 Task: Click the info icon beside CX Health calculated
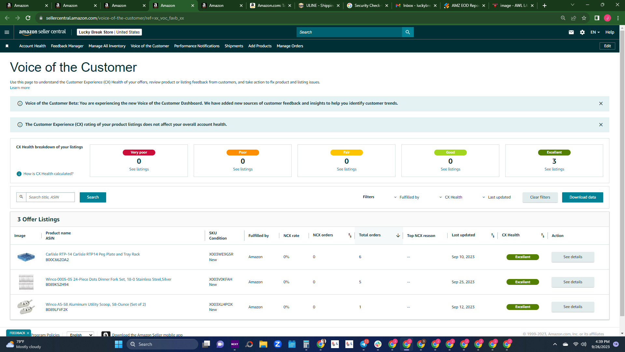click(19, 174)
